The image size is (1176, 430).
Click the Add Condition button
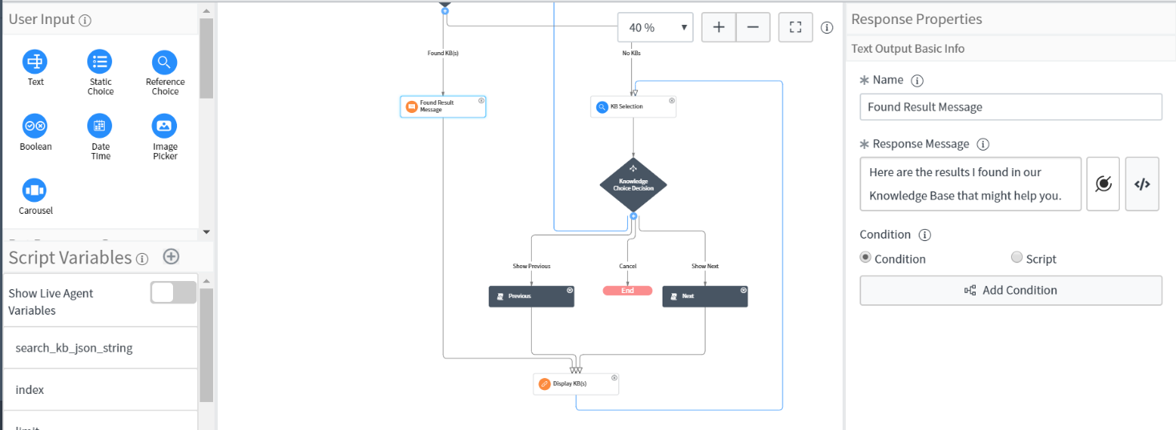coord(1011,291)
